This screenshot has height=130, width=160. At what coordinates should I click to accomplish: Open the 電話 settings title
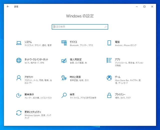117,42
